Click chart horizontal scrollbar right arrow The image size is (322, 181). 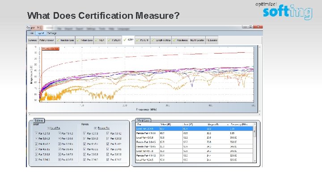tap(260, 114)
